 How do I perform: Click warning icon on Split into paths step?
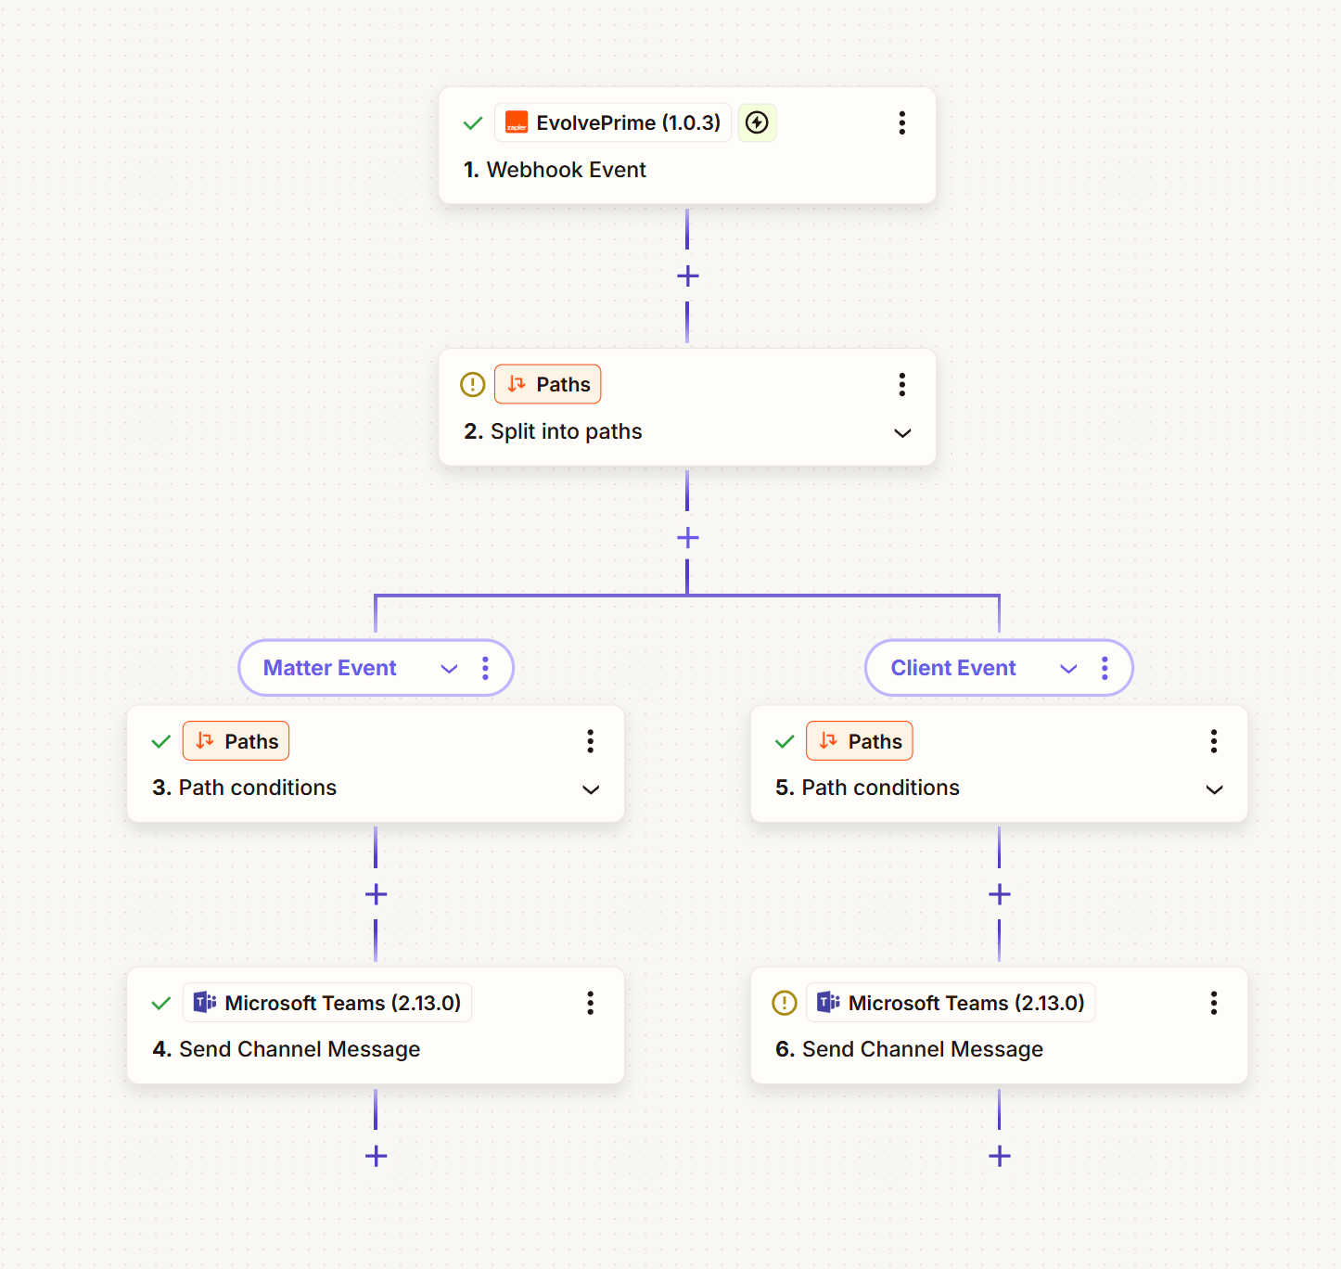click(473, 385)
